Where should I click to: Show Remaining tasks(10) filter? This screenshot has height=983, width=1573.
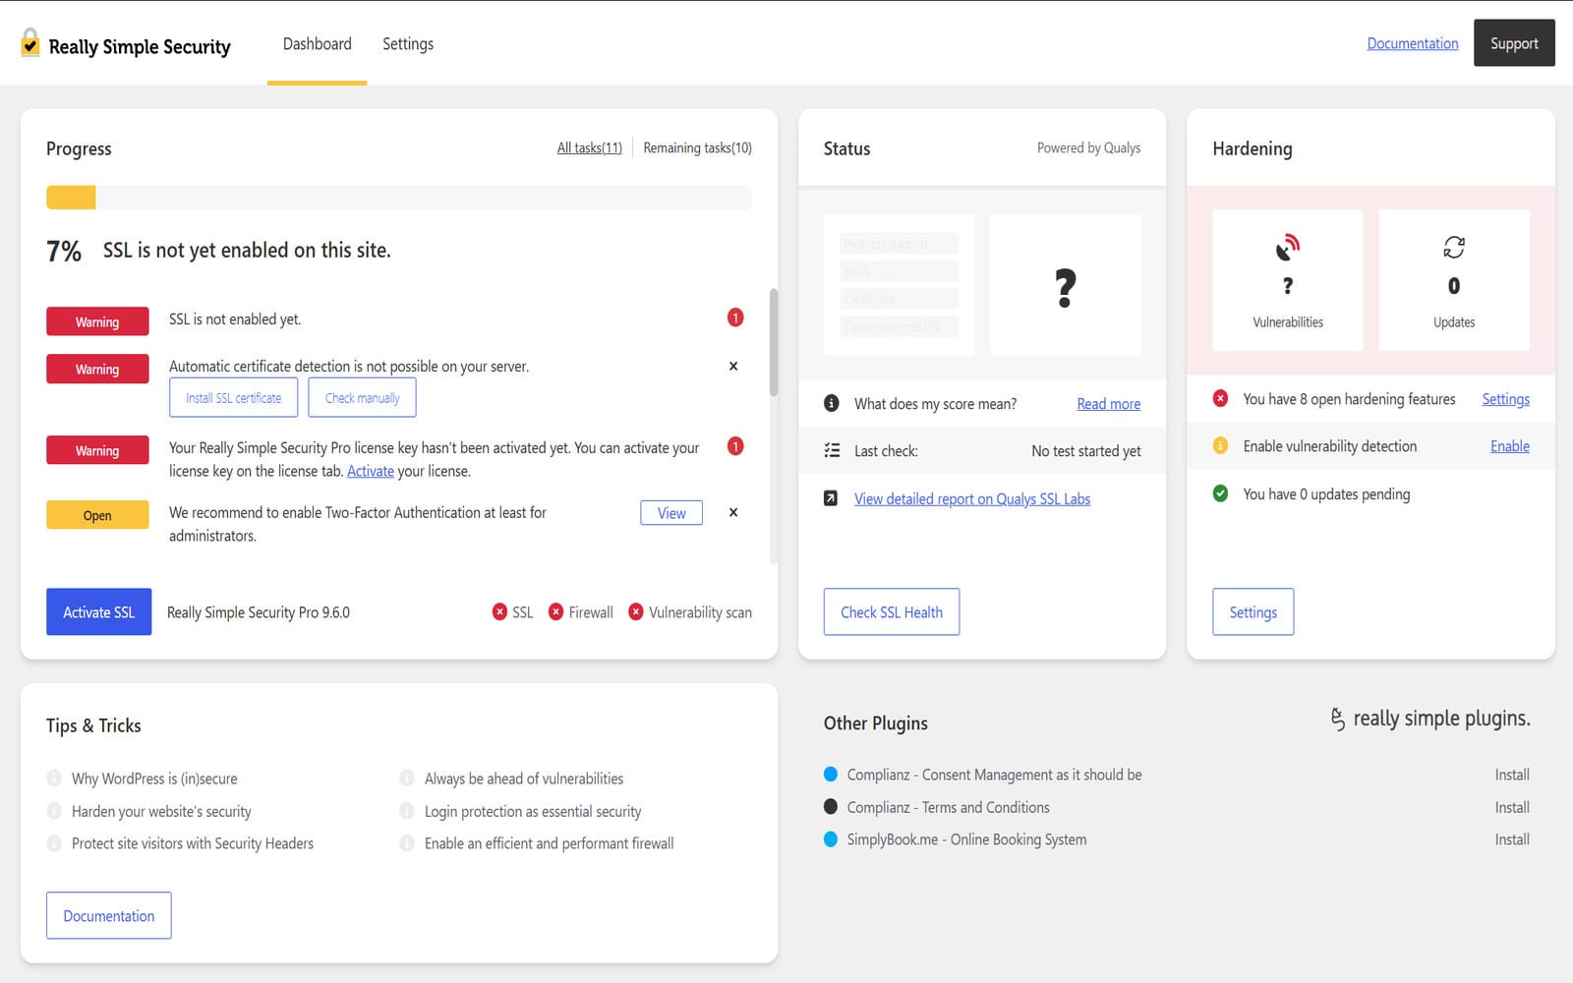point(697,147)
